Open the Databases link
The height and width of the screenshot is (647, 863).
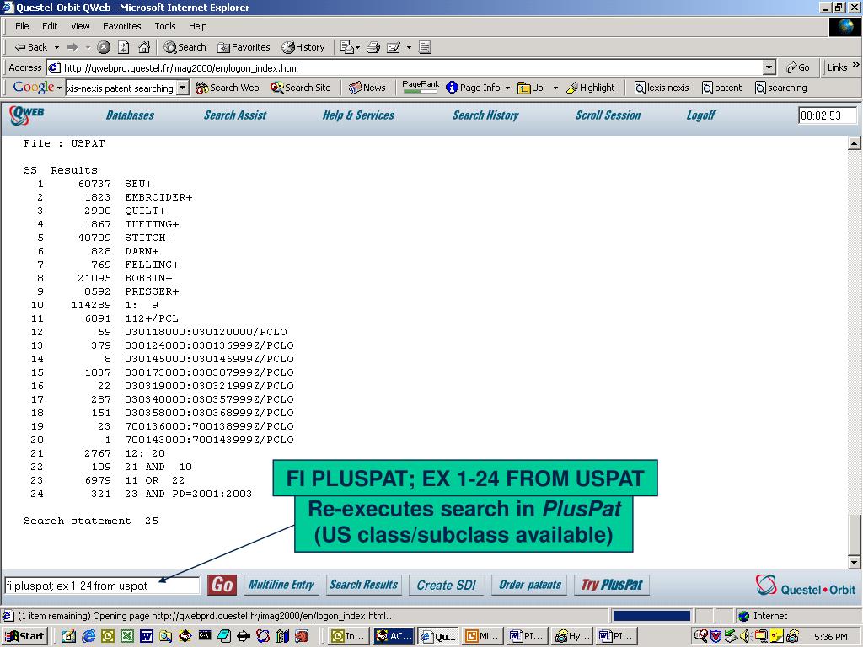[130, 115]
